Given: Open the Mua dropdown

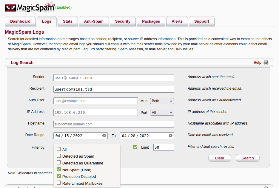Looking at the screenshot, I should [x=162, y=101].
